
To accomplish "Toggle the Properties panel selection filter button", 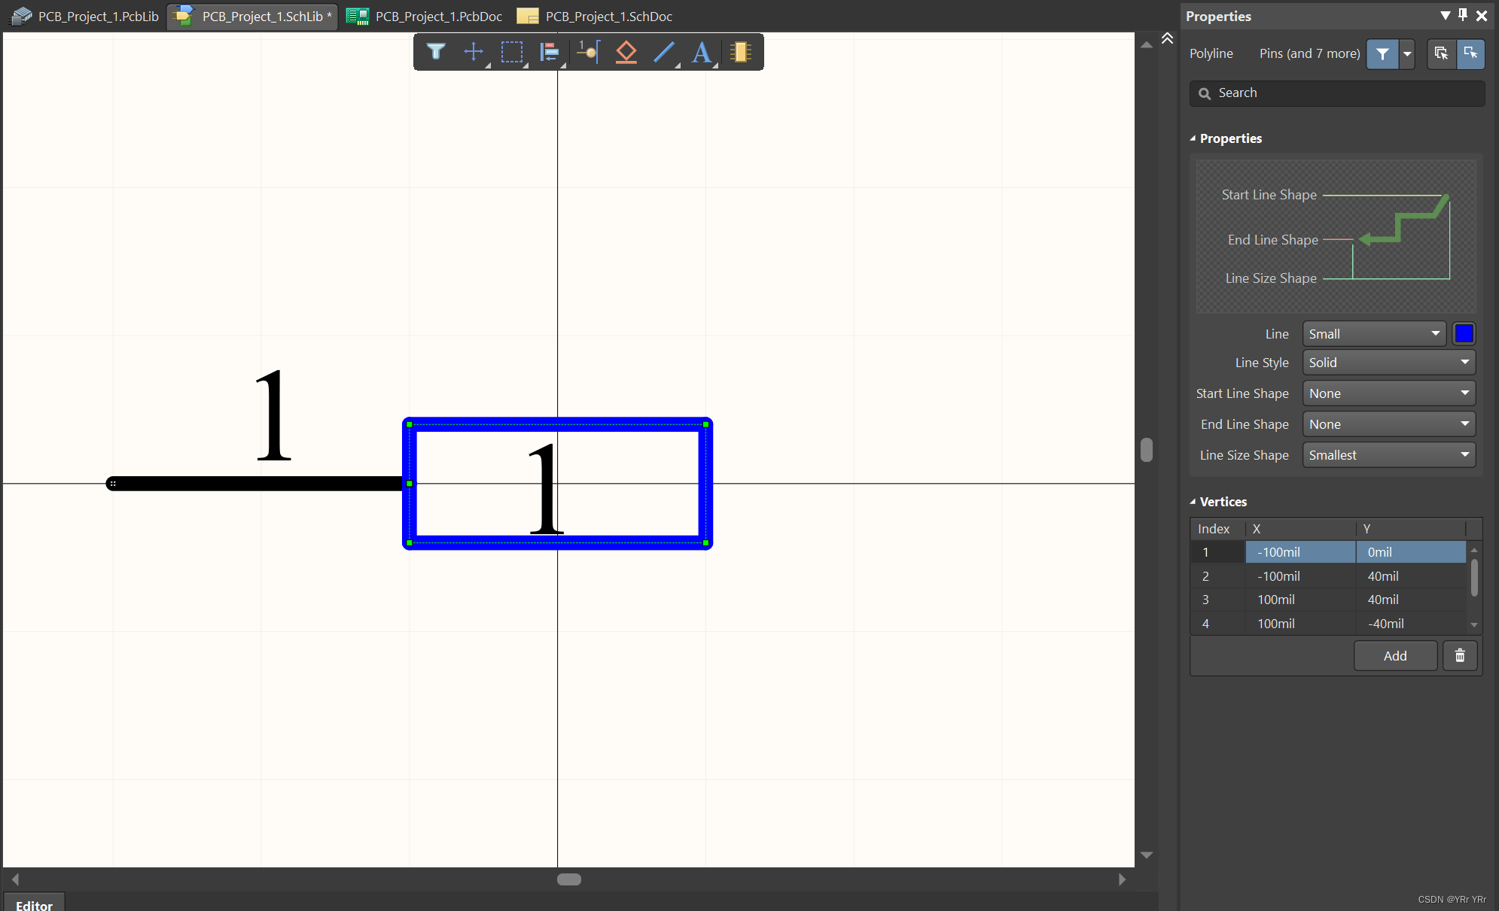I will (x=1382, y=54).
